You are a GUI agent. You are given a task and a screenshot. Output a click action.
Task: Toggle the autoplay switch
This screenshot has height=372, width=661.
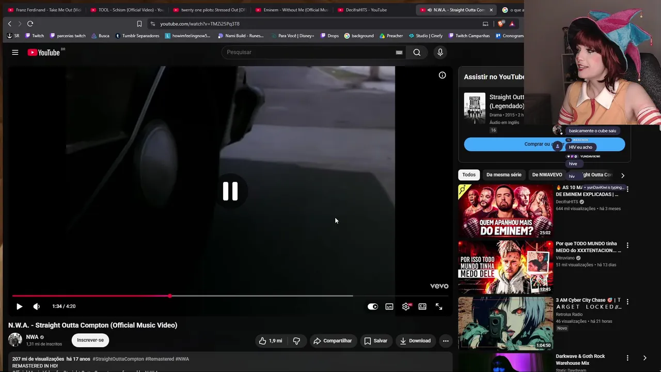[373, 306]
